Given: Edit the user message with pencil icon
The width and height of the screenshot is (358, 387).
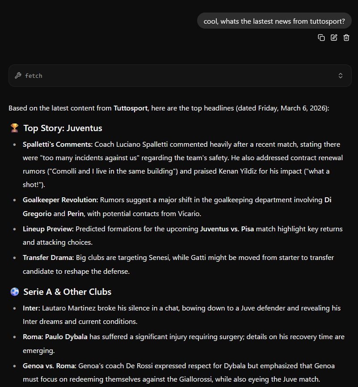Looking at the screenshot, I should pyautogui.click(x=334, y=38).
